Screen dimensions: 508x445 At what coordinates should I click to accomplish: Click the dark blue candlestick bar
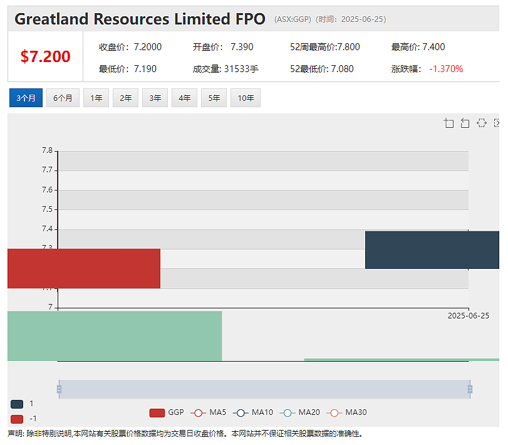pos(432,250)
